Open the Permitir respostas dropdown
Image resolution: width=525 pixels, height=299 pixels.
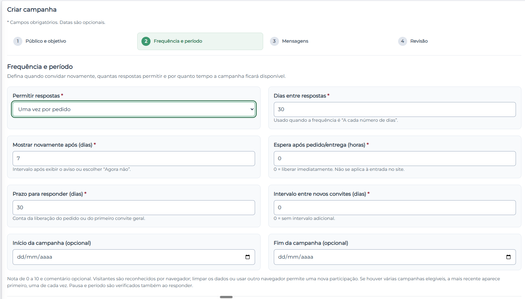click(x=134, y=109)
